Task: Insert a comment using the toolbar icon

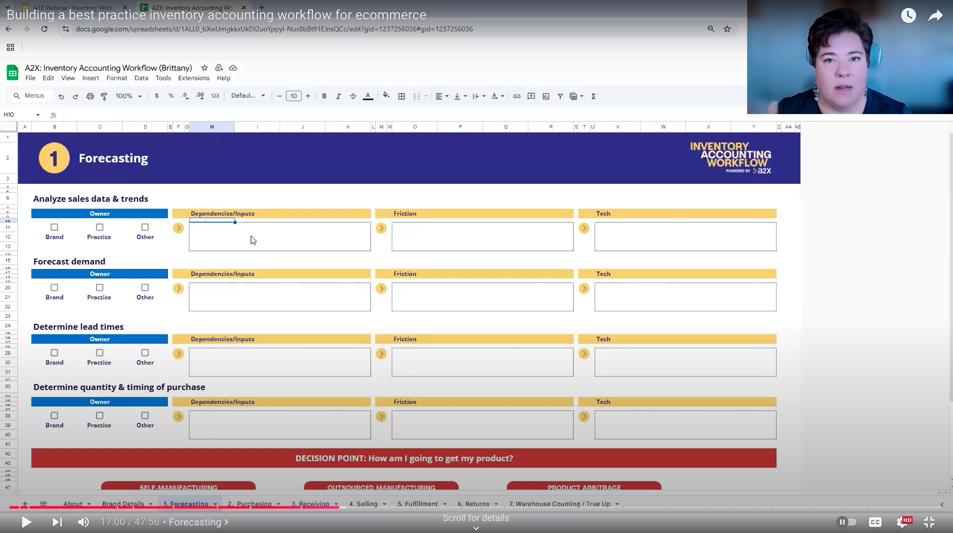Action: click(531, 96)
